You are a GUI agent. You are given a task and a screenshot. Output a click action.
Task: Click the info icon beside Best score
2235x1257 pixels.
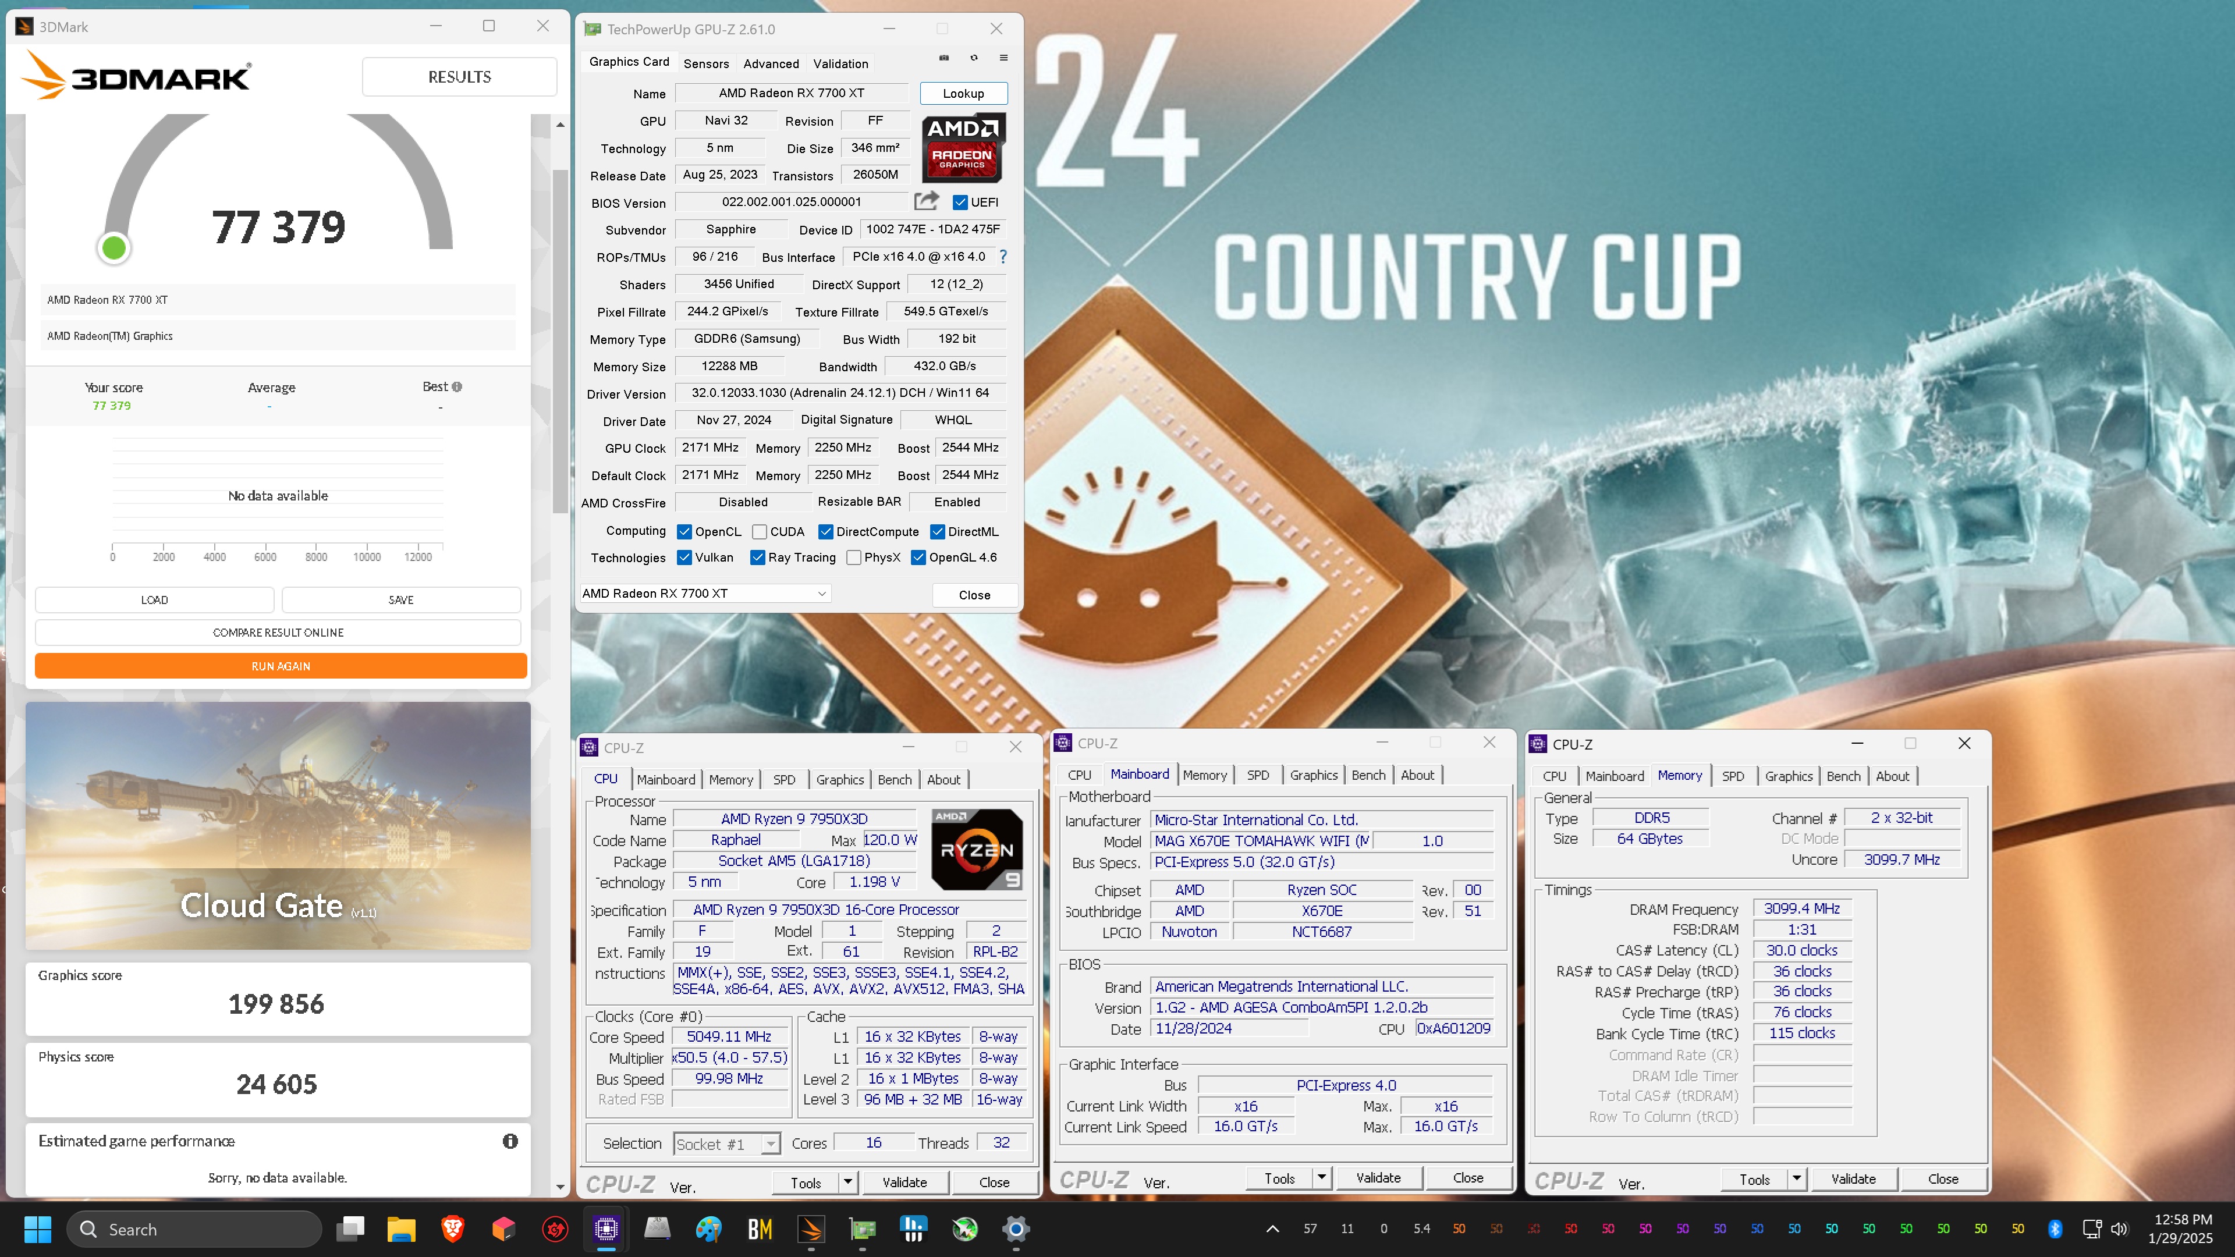tap(457, 387)
